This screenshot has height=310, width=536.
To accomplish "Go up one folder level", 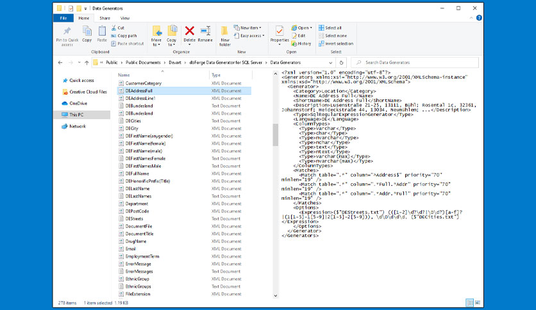I will 87,63.
